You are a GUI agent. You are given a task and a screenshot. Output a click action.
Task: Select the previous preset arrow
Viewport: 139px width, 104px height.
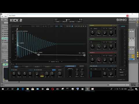click(x=80, y=20)
